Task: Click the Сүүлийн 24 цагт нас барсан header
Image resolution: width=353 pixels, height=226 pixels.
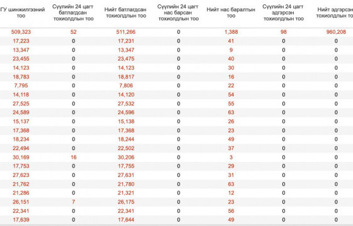Action: [x=178, y=13]
